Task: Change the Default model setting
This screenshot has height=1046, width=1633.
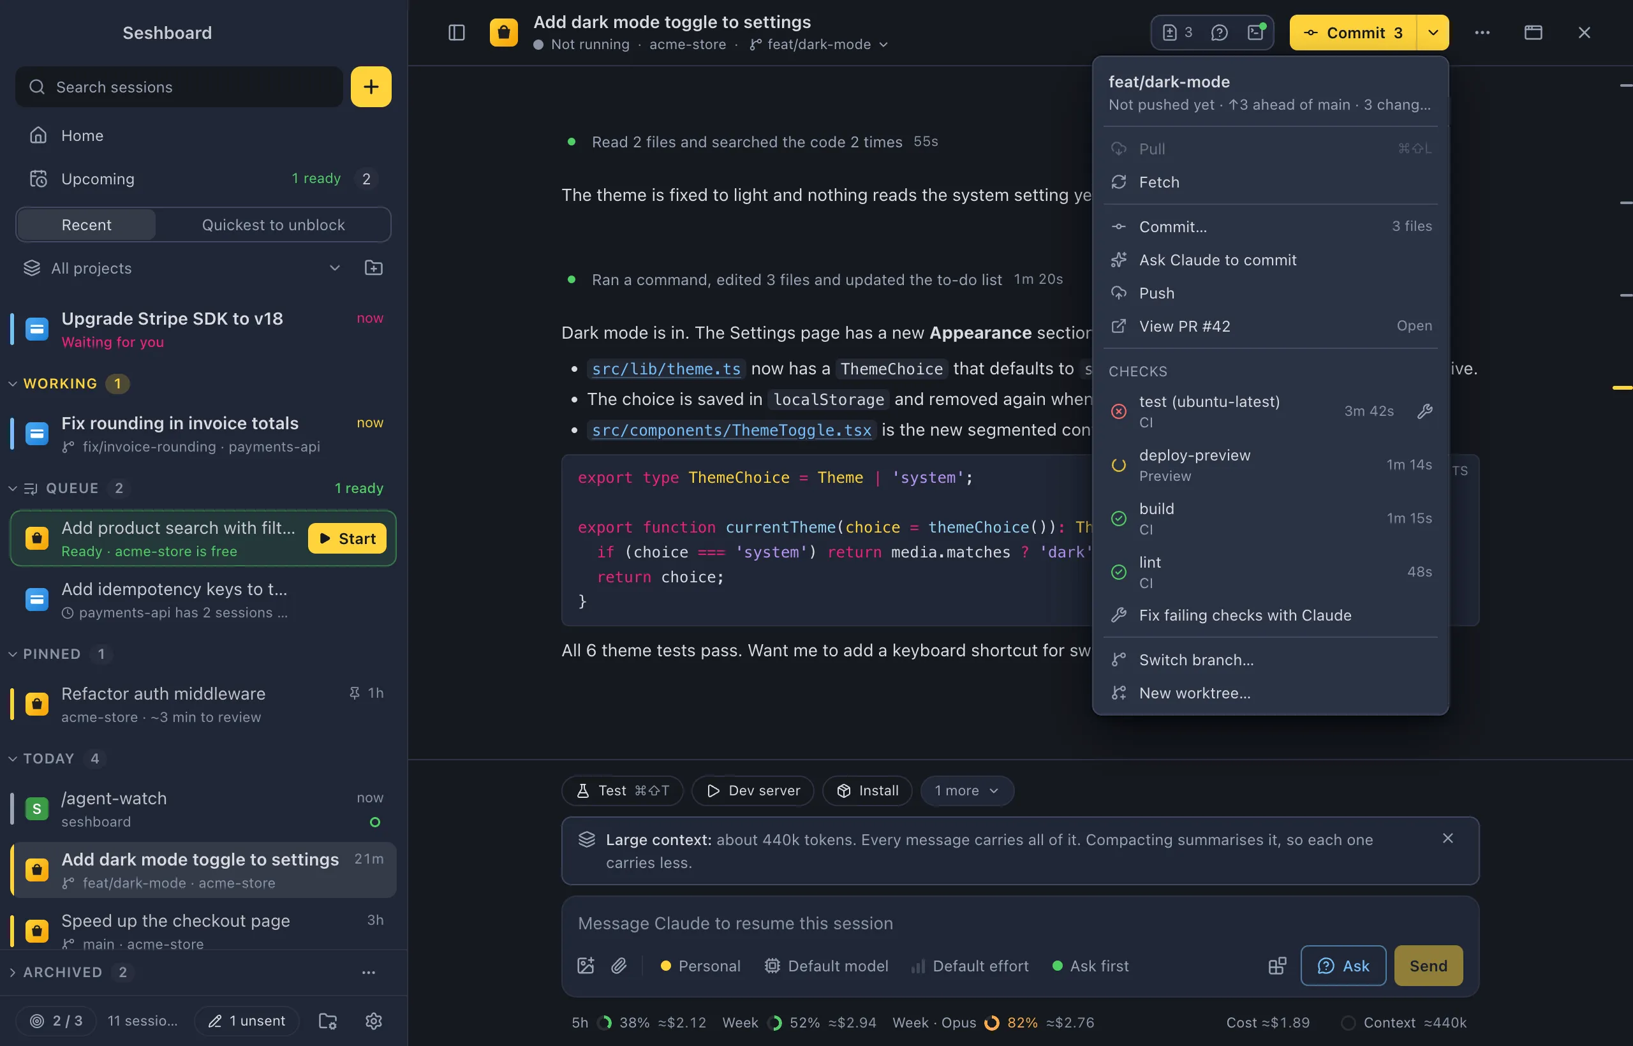Action: coord(826,966)
